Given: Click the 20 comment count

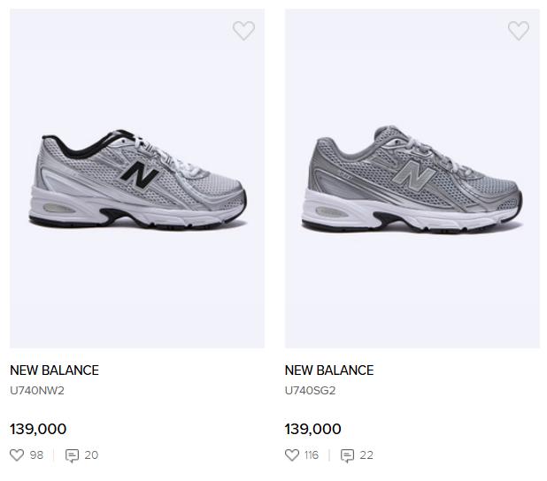Looking at the screenshot, I should [x=91, y=455].
